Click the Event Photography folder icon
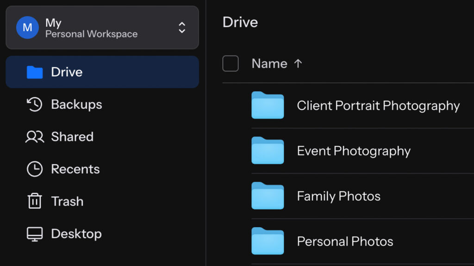Image resolution: width=474 pixels, height=266 pixels. tap(268, 150)
